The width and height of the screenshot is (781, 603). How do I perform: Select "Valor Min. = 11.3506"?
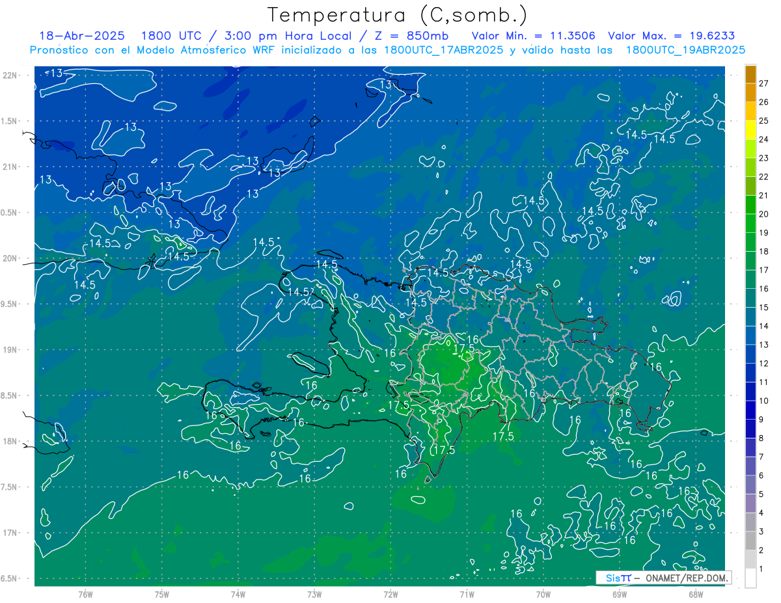coord(534,36)
